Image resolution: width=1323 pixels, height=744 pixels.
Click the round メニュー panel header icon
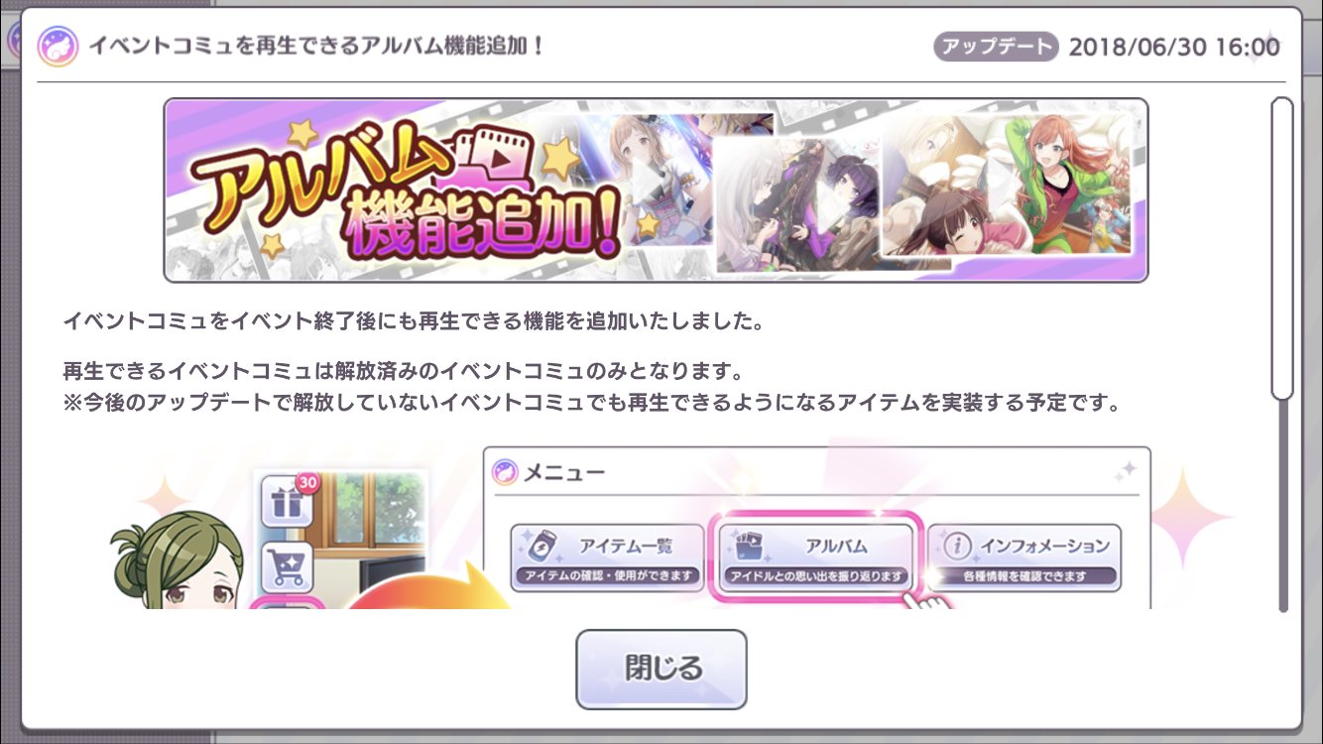[x=505, y=471]
